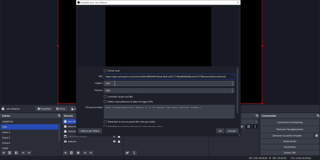Click inside the CSS personnalisé text area

(x=169, y=112)
